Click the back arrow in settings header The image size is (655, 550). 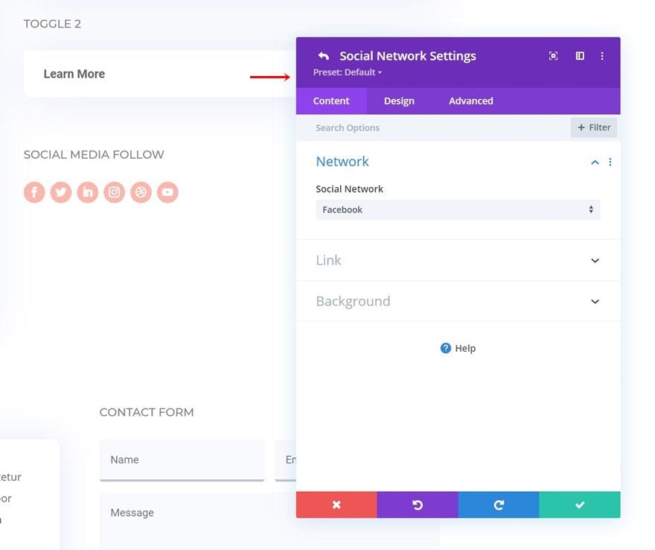323,56
